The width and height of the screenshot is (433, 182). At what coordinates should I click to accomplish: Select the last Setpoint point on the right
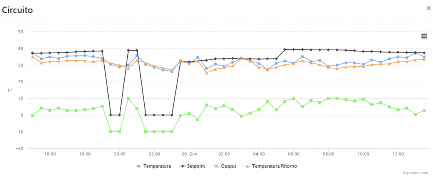point(424,53)
